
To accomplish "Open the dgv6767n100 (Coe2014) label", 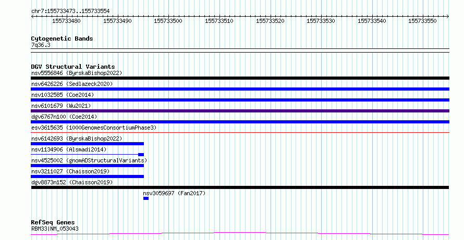I will tap(64, 117).
